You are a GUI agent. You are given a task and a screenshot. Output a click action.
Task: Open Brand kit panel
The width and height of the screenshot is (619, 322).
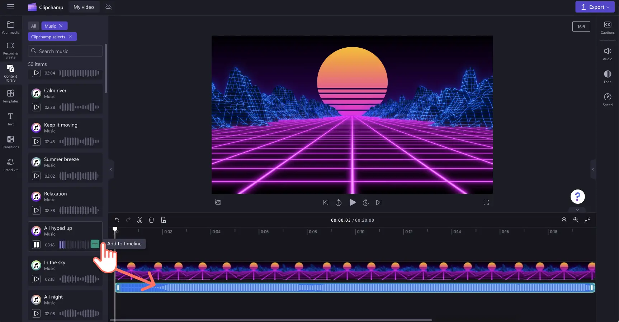pyautogui.click(x=10, y=165)
